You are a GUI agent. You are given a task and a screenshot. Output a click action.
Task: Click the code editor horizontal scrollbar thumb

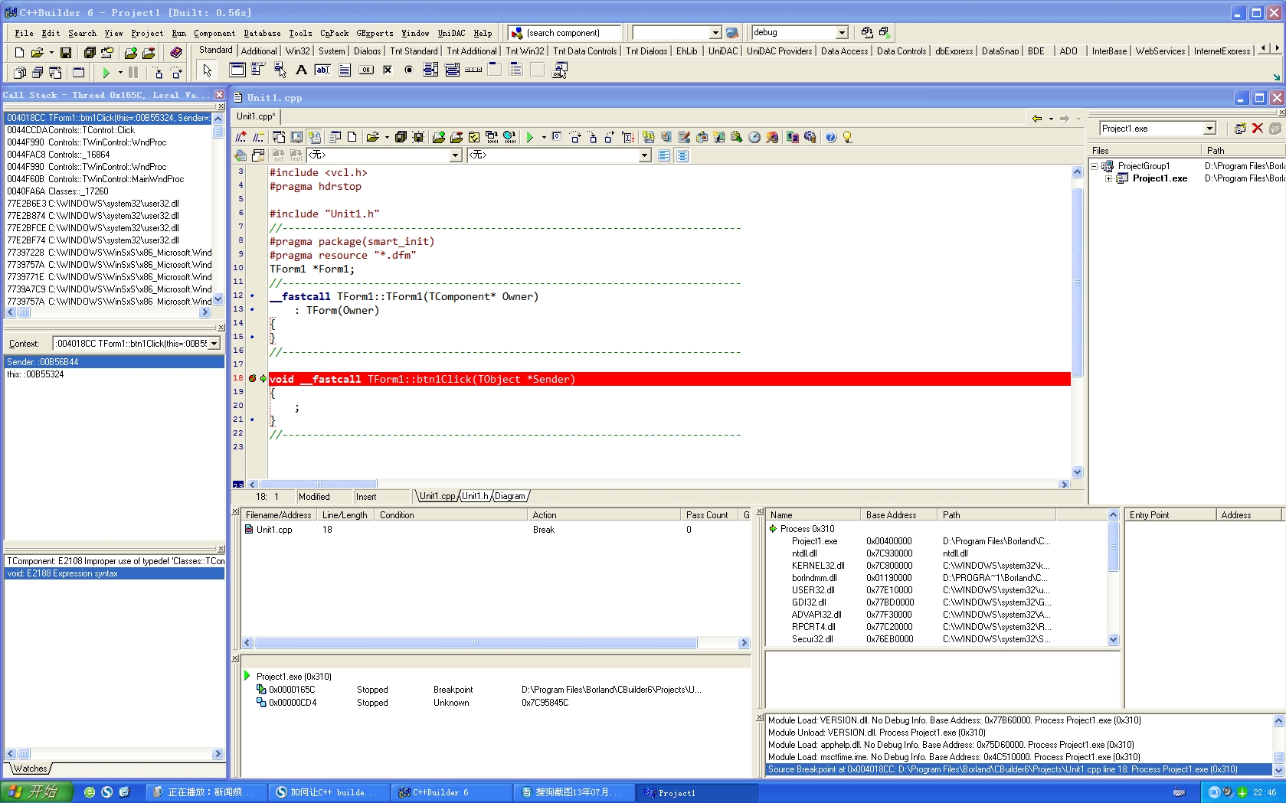tap(318, 485)
